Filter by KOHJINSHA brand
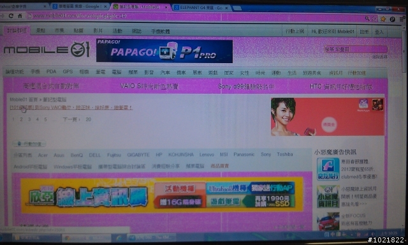The height and width of the screenshot is (245, 408). pos(181,154)
